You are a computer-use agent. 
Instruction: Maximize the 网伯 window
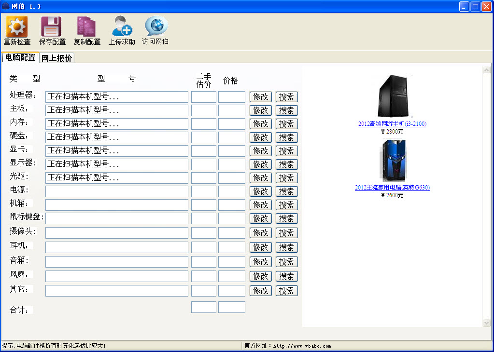pos(475,6)
